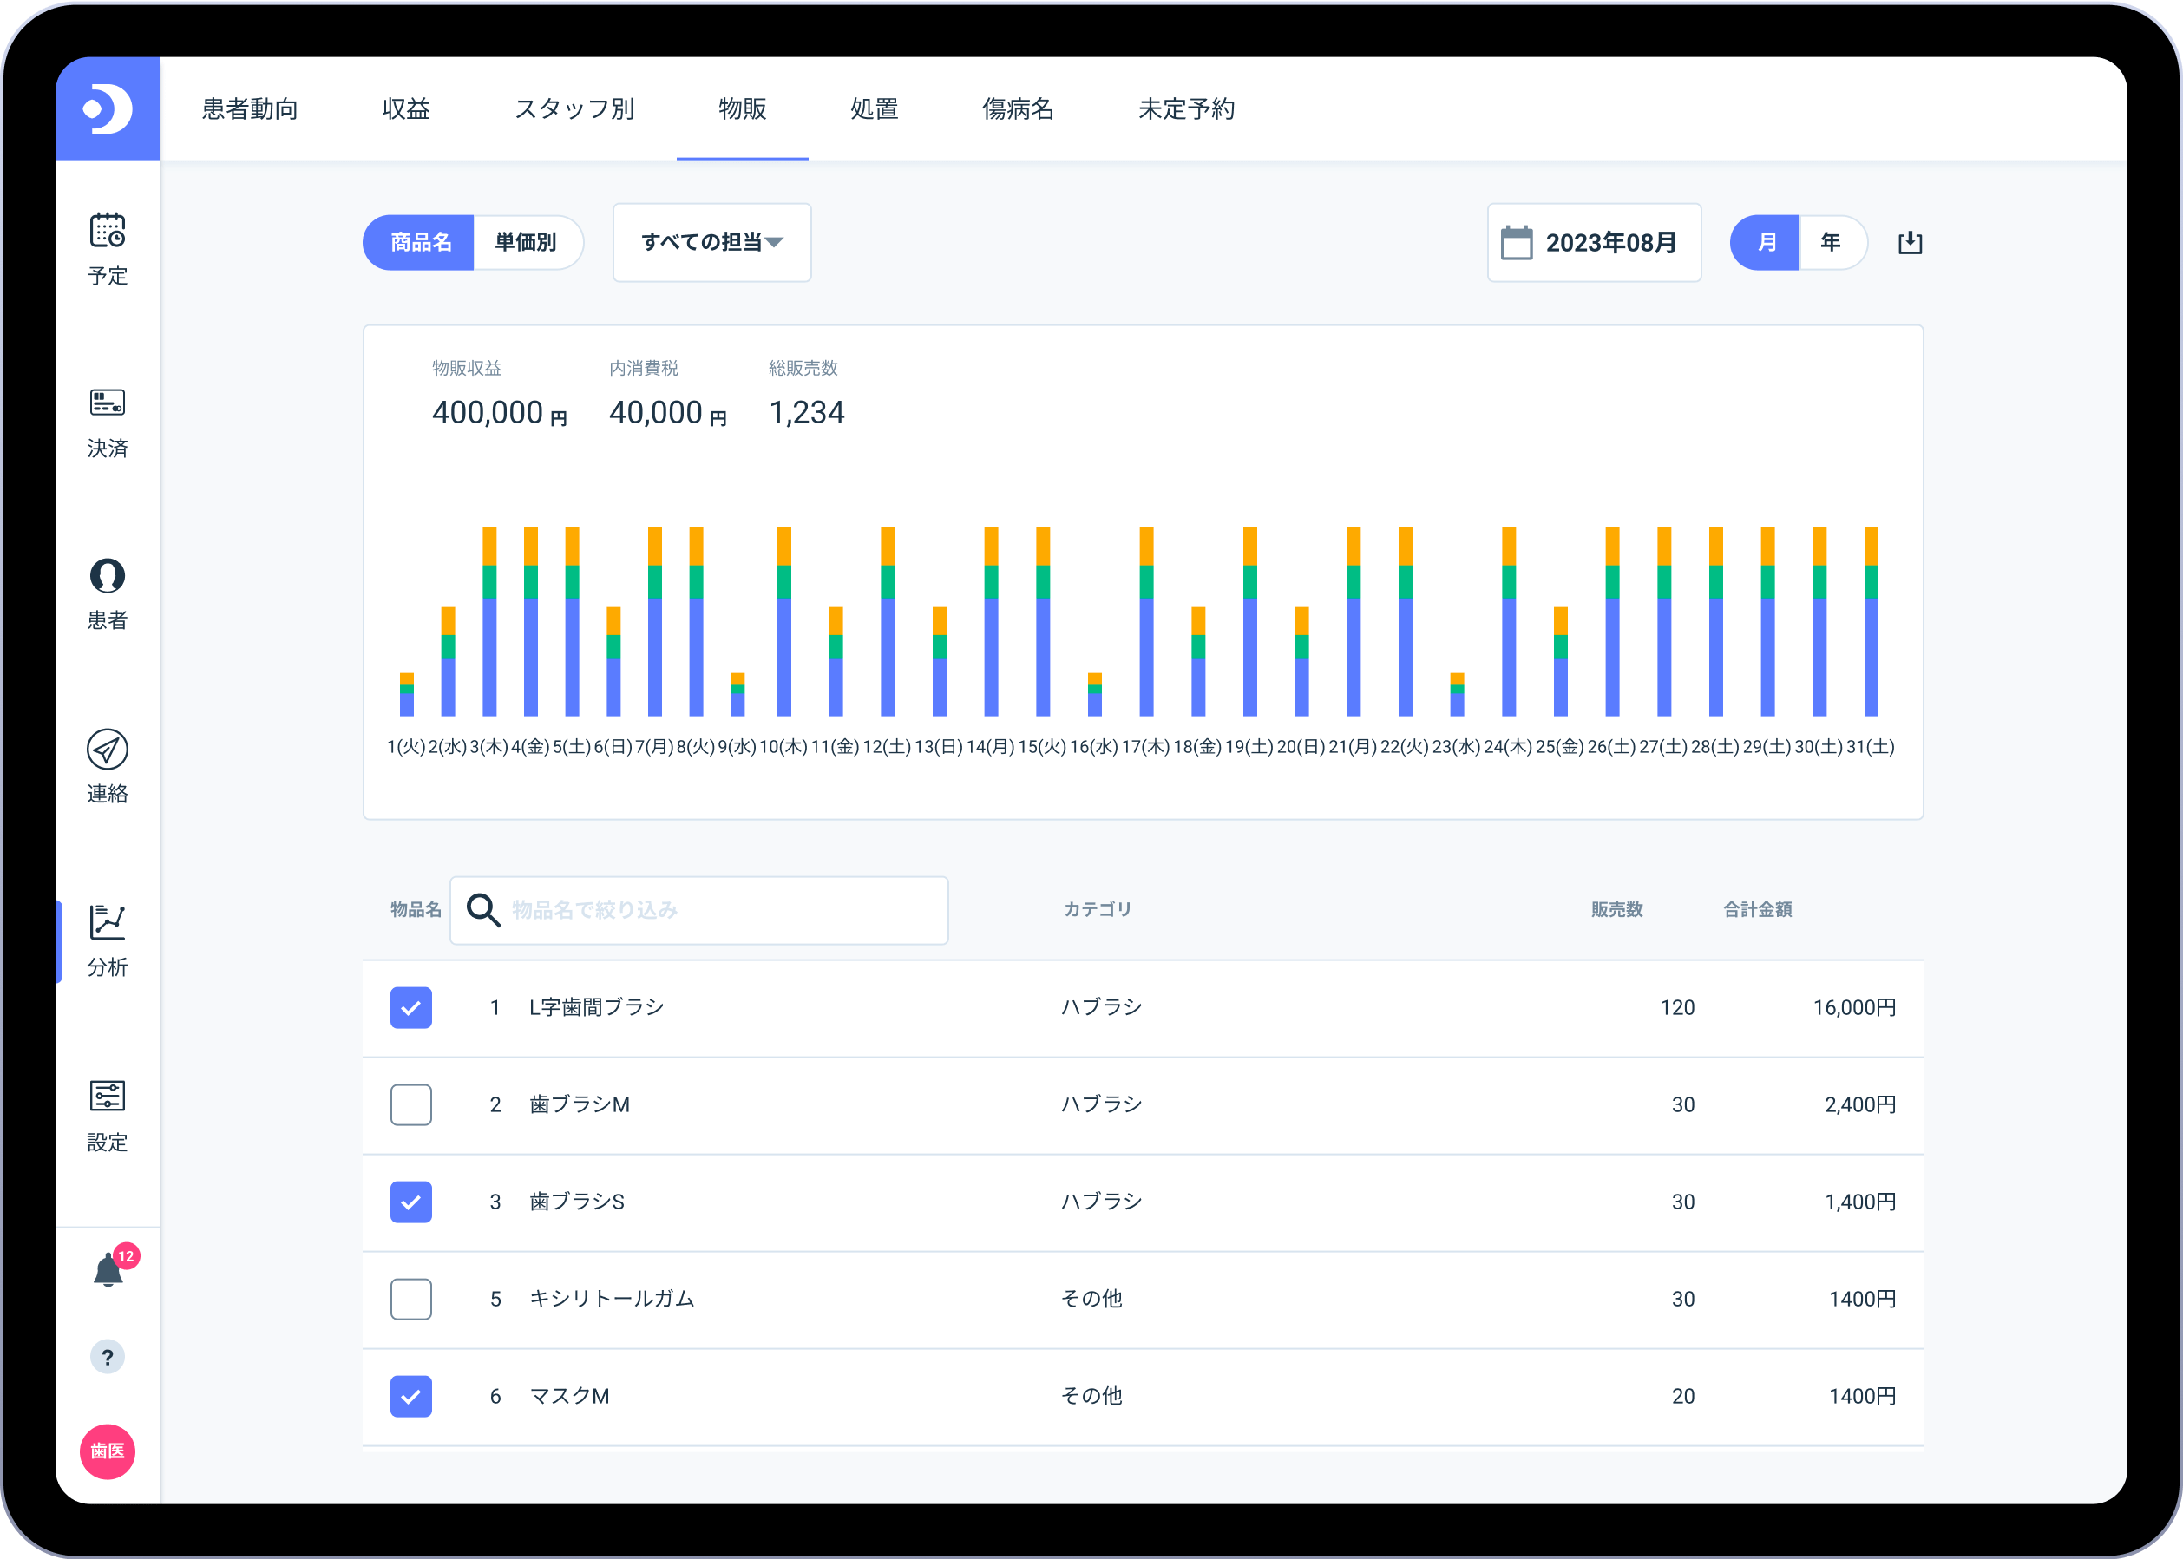2183x1559 pixels.
Task: Select the 単価別 view button
Action: pos(526,243)
